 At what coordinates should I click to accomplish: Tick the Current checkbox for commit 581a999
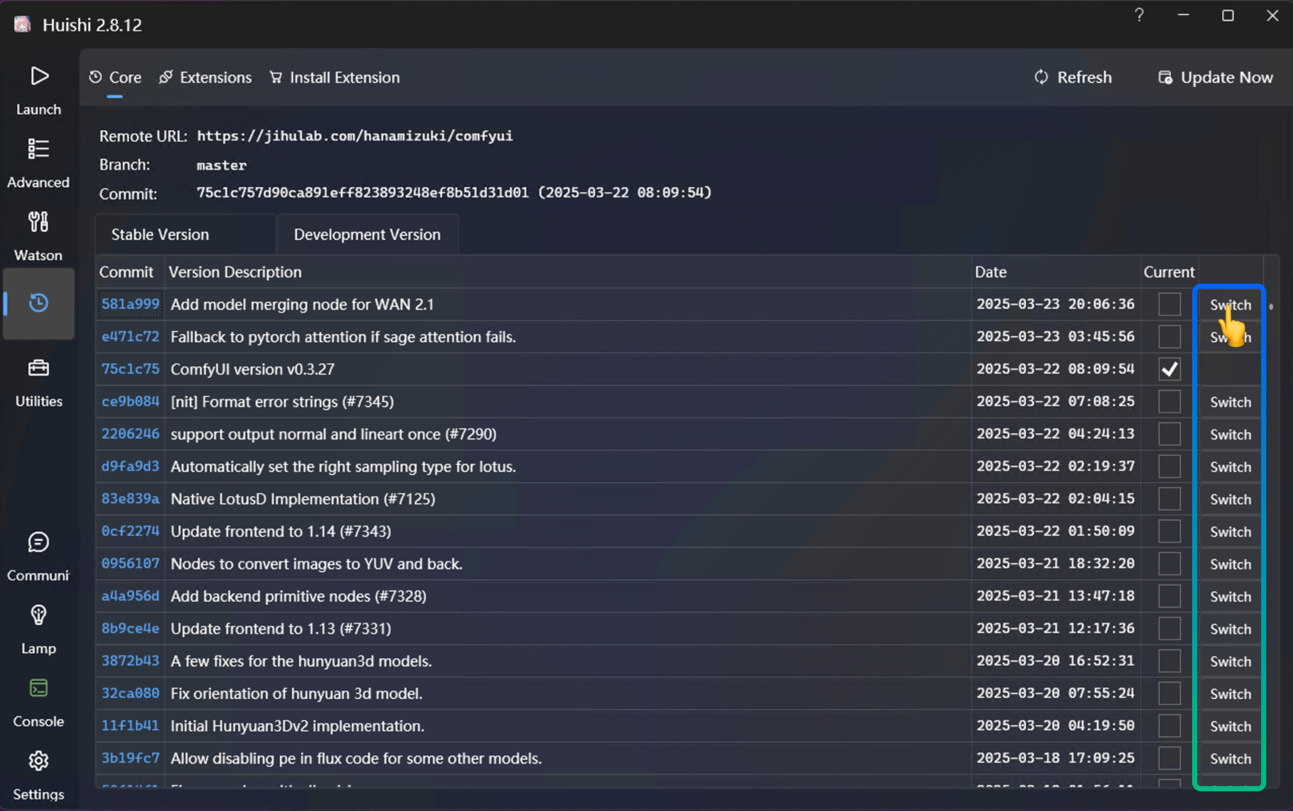point(1169,304)
